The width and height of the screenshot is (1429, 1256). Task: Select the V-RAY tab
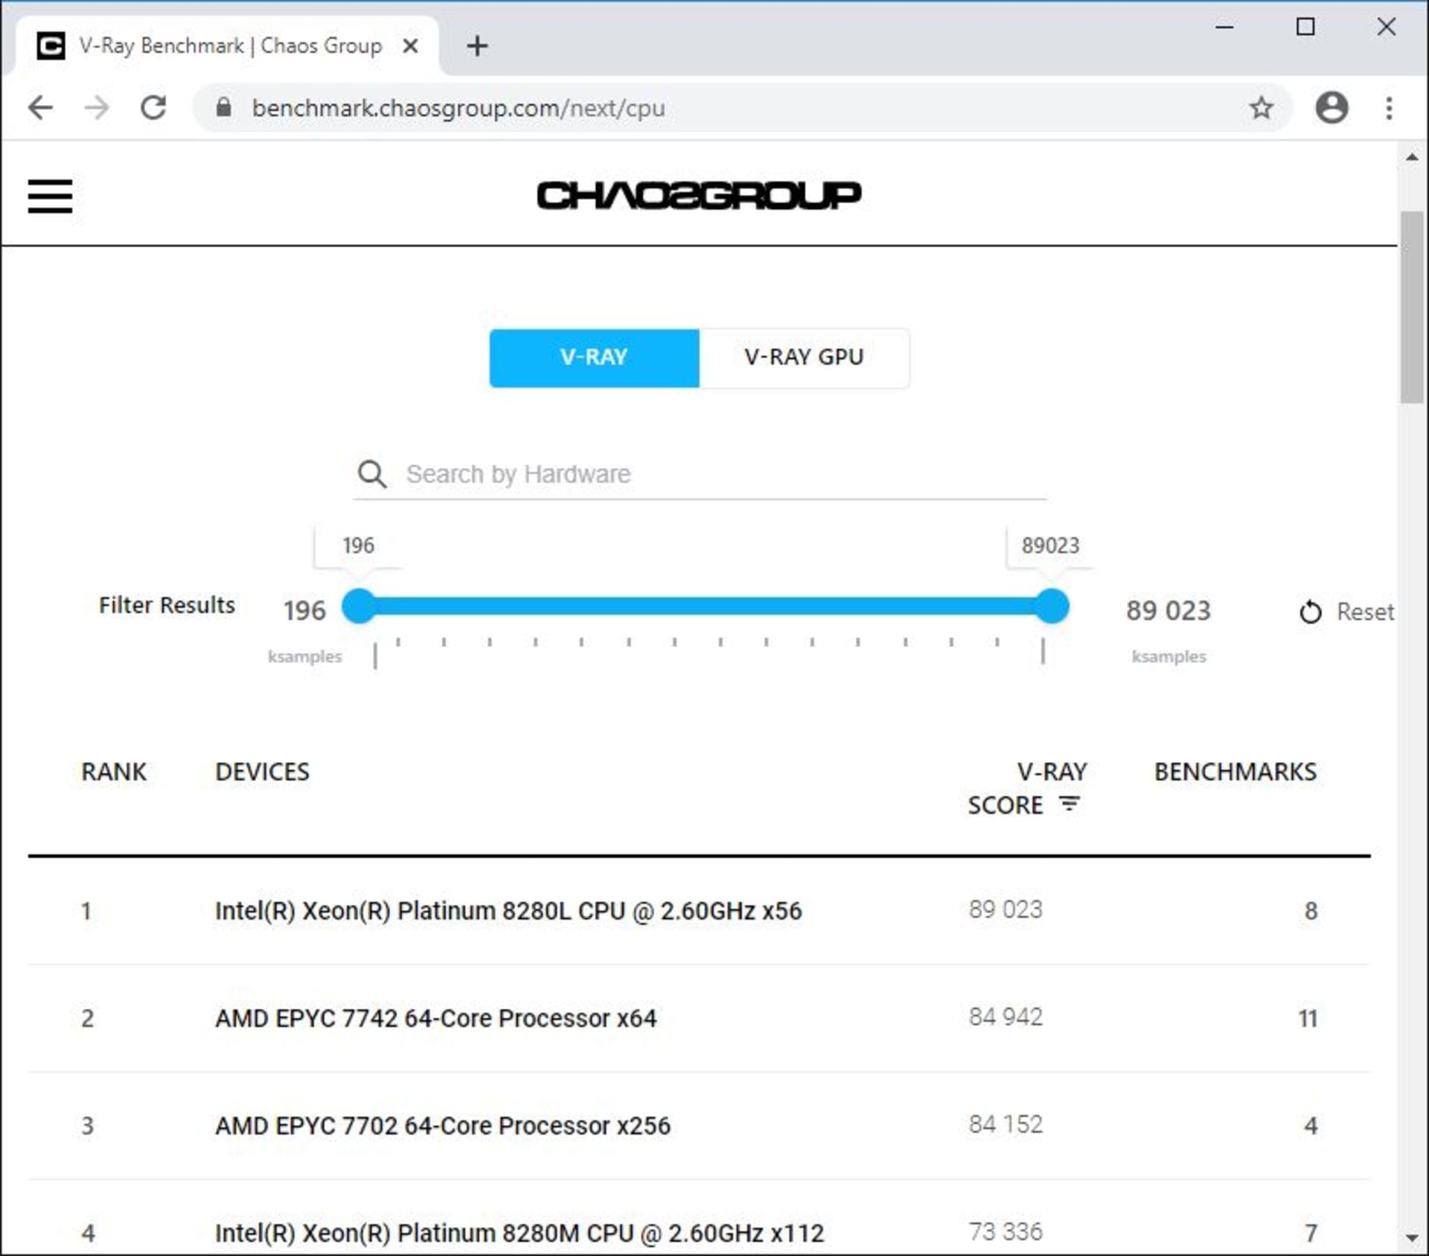(x=594, y=358)
